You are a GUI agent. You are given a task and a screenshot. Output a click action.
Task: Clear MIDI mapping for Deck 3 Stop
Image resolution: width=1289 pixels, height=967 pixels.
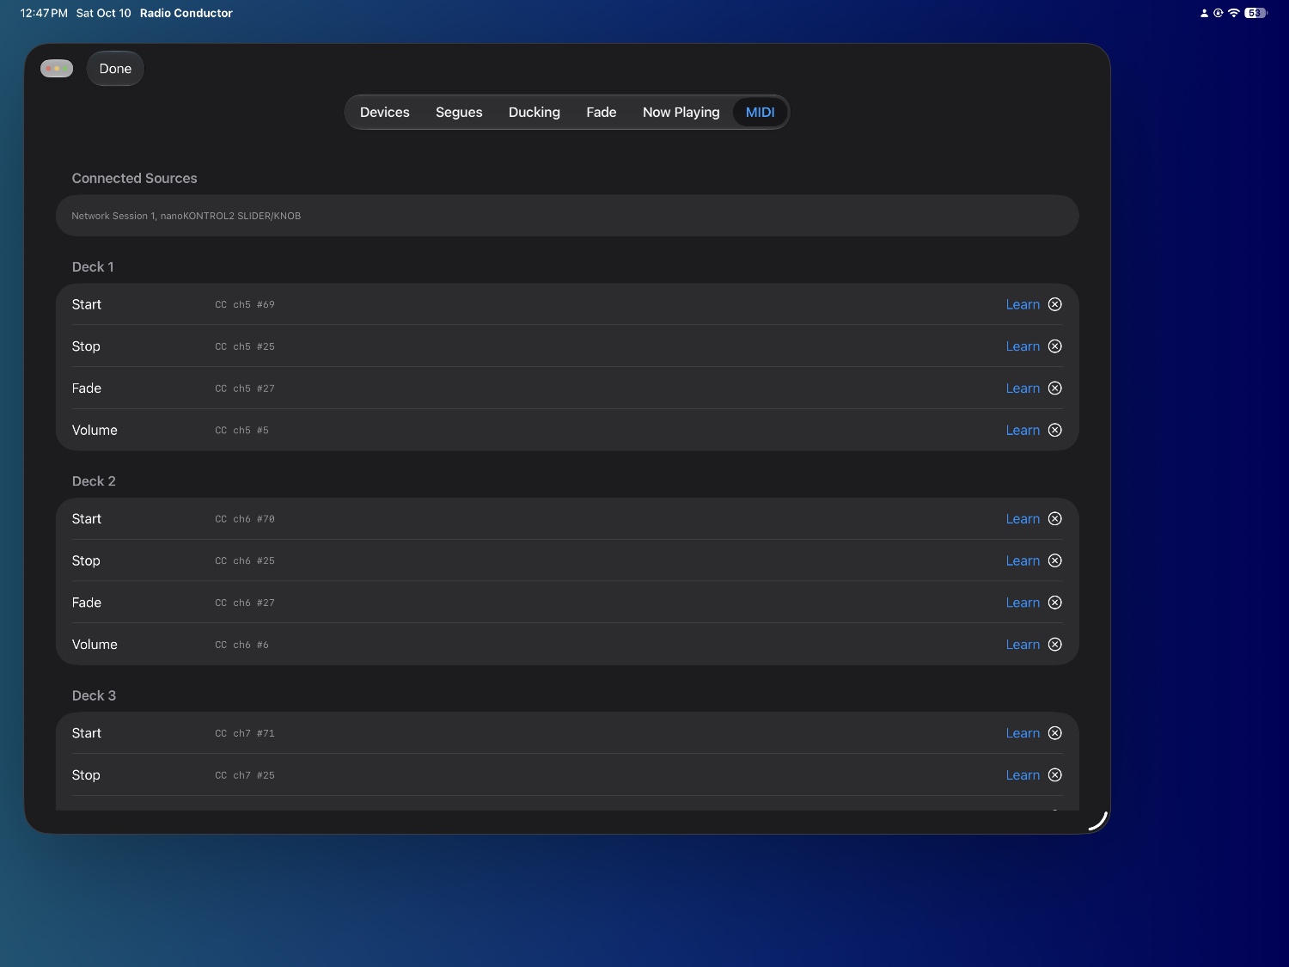coord(1055,775)
